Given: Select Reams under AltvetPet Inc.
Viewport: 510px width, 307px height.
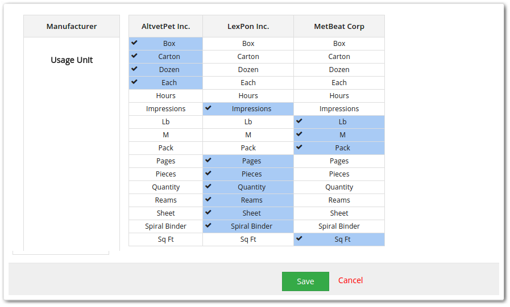Looking at the screenshot, I should coord(165,200).
